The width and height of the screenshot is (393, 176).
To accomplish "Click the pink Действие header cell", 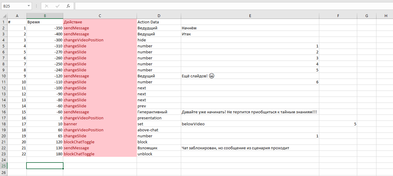I will point(100,22).
